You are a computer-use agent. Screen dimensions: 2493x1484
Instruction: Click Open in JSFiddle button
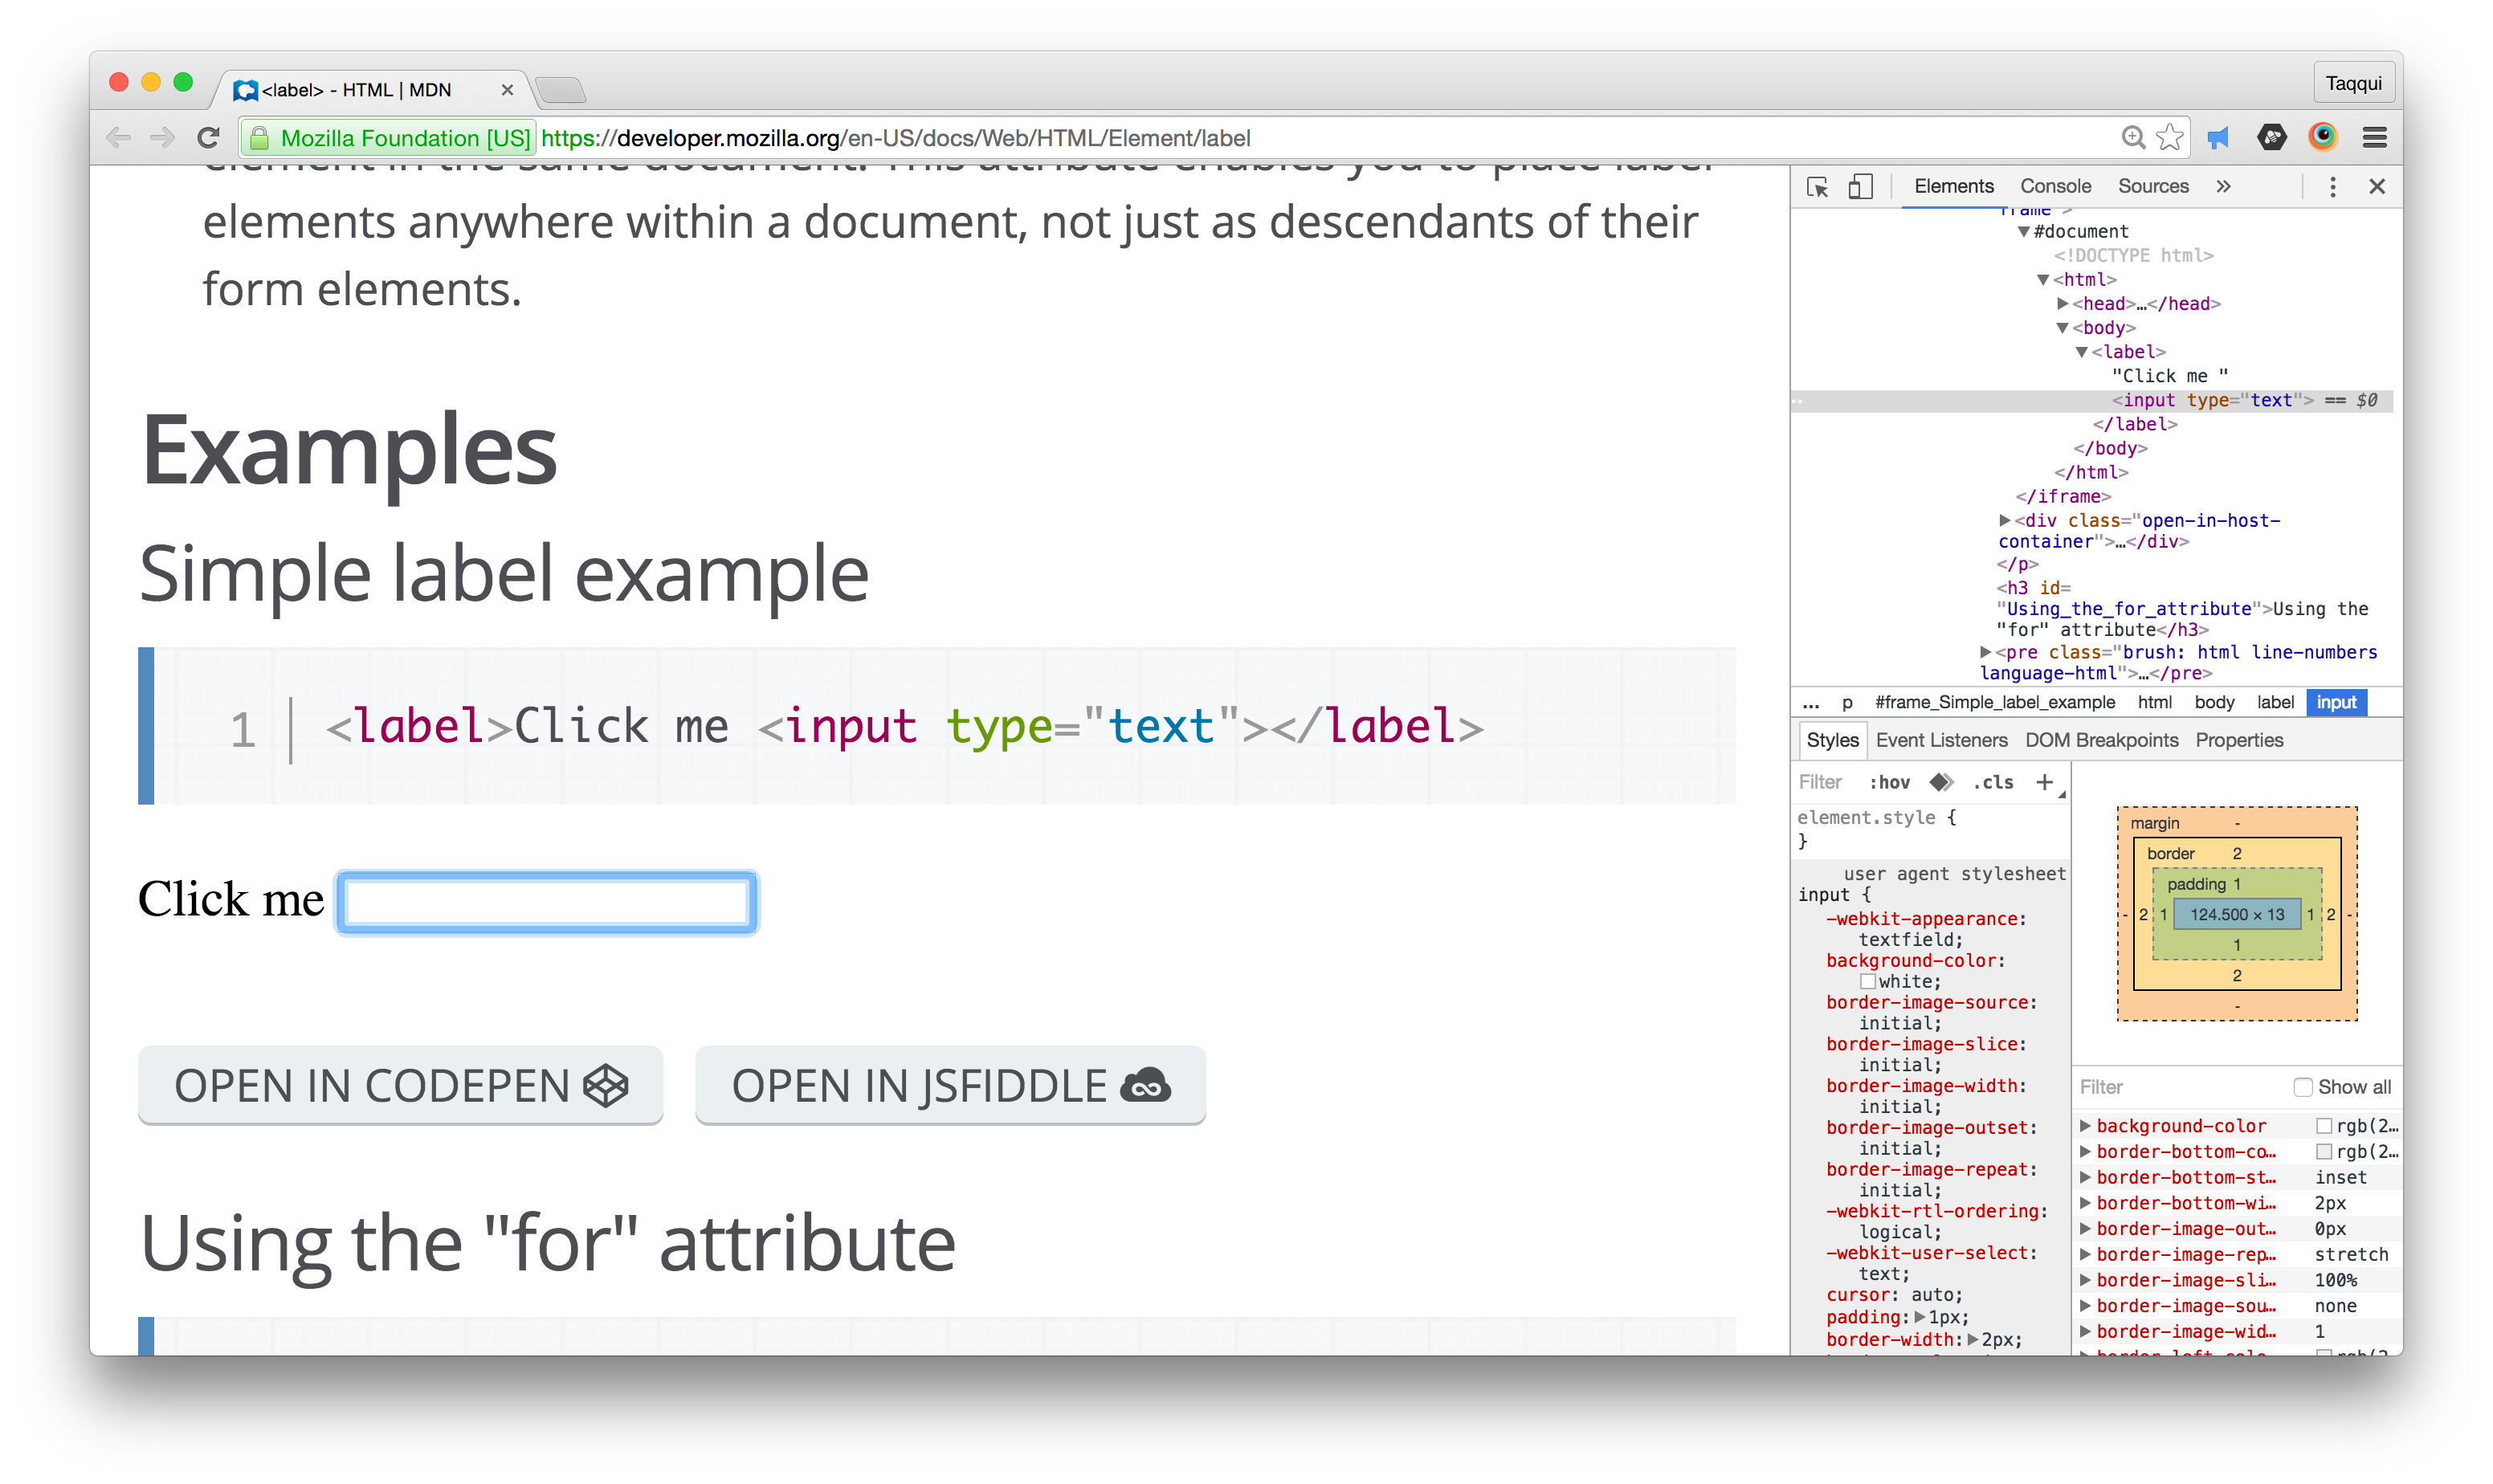950,1086
